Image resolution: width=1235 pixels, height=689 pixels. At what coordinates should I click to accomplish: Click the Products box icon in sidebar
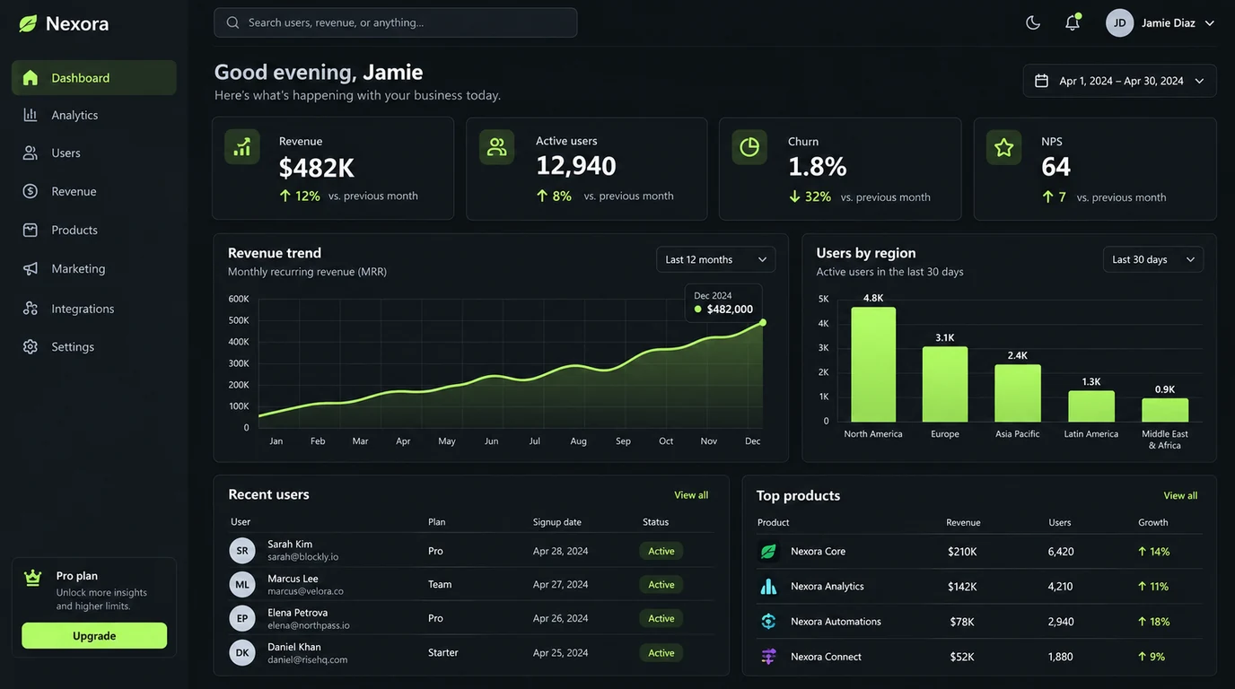click(x=31, y=230)
